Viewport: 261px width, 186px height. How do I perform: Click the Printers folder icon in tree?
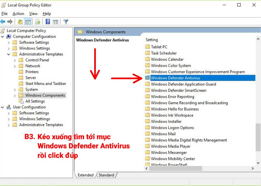(21, 72)
